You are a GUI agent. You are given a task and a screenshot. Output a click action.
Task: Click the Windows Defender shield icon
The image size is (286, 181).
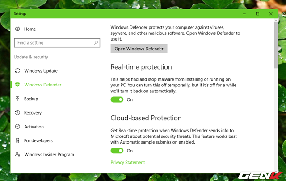click(x=17, y=85)
